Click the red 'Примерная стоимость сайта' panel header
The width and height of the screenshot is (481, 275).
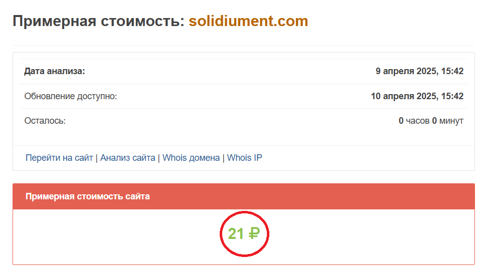pyautogui.click(x=243, y=196)
